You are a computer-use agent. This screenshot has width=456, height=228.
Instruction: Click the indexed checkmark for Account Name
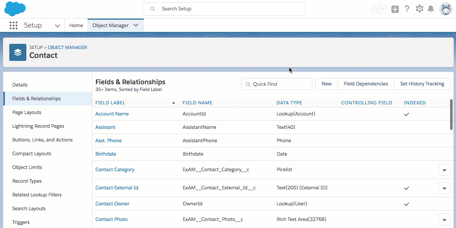click(407, 114)
